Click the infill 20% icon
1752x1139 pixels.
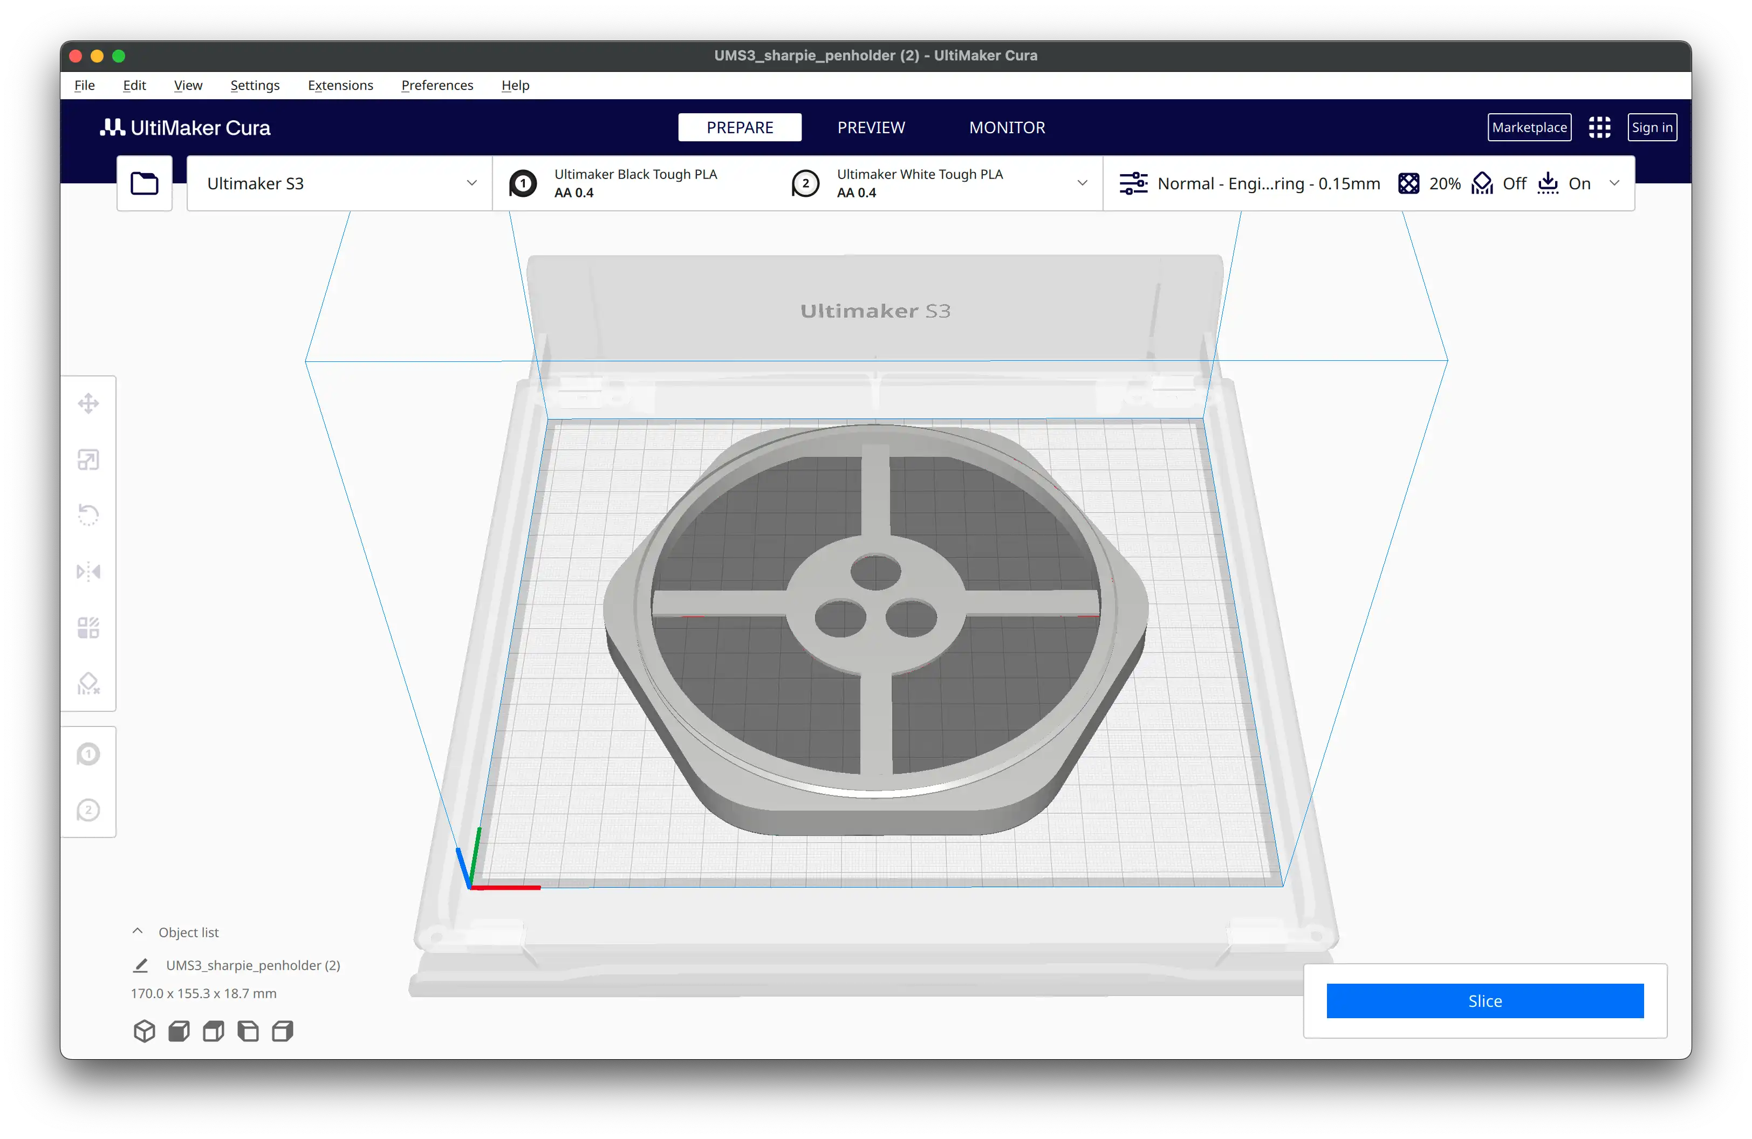pyautogui.click(x=1408, y=183)
